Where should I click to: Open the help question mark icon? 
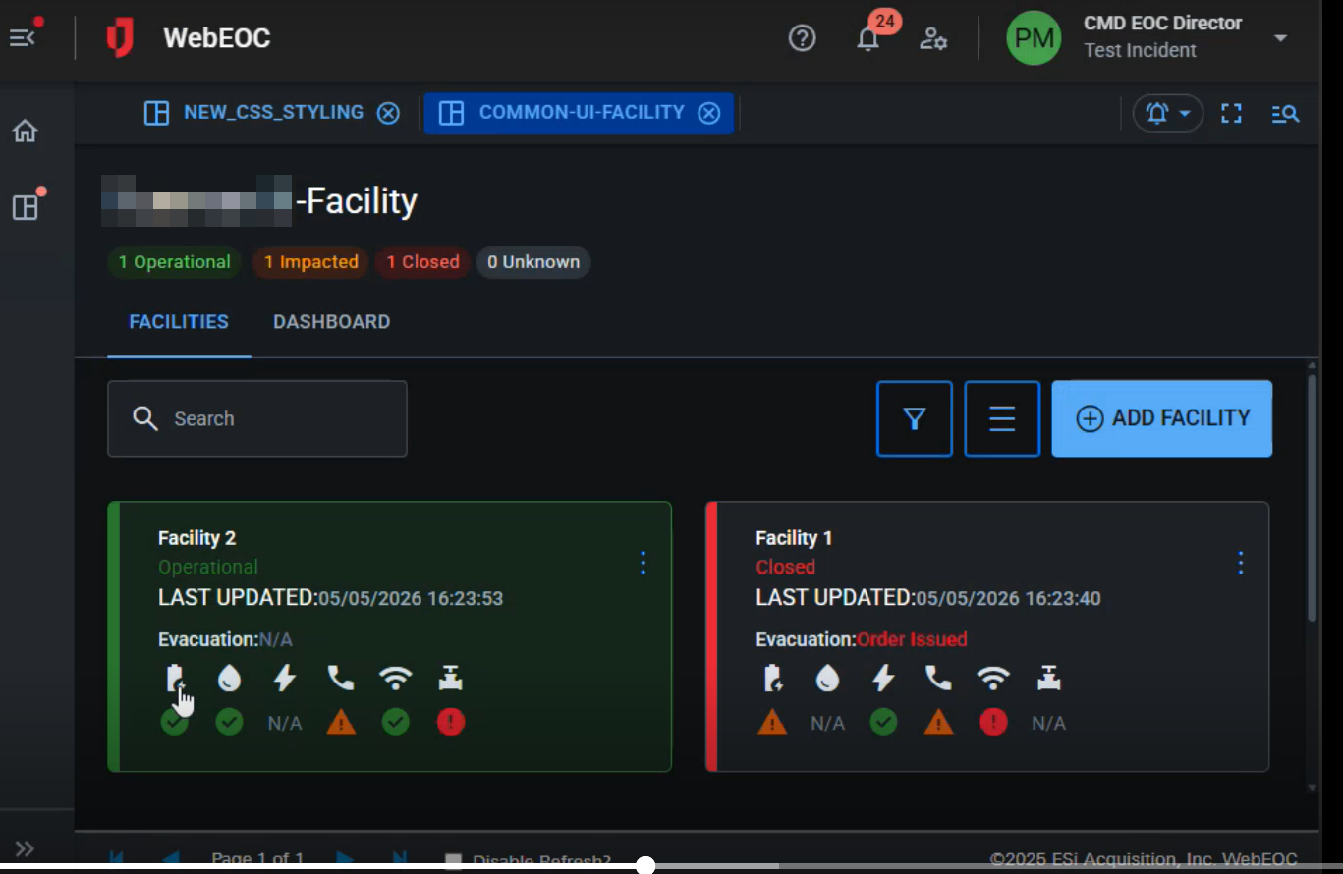pyautogui.click(x=803, y=38)
